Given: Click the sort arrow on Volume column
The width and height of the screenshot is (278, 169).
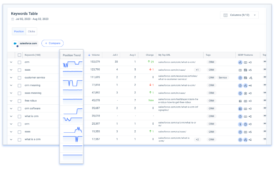Looking at the screenshot, I should click(x=89, y=55).
